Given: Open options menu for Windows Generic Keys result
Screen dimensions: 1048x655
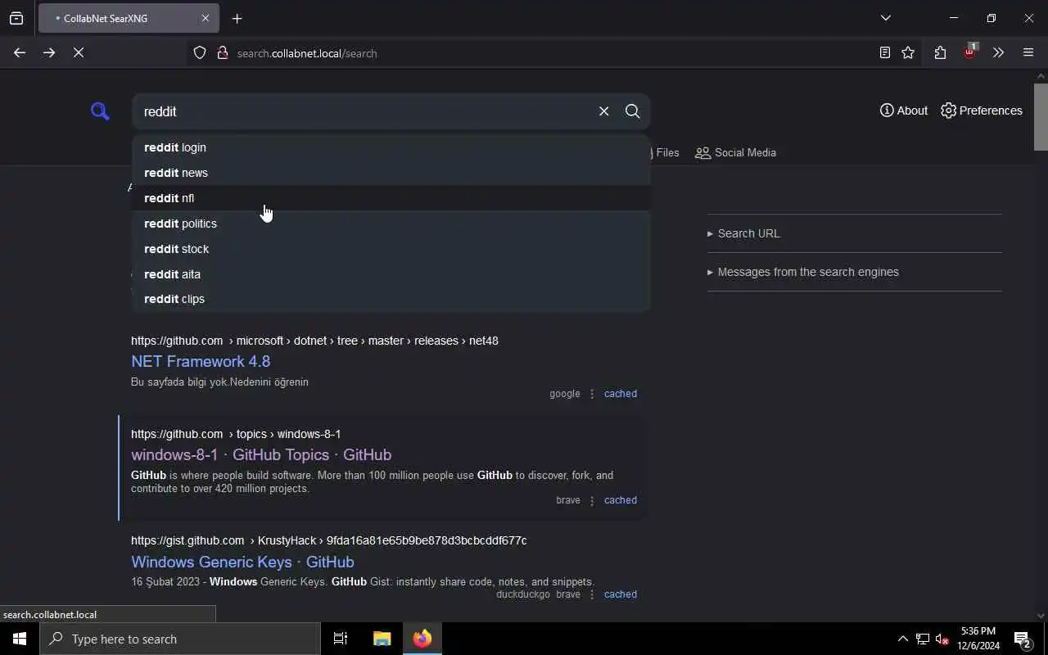Looking at the screenshot, I should pos(592,594).
